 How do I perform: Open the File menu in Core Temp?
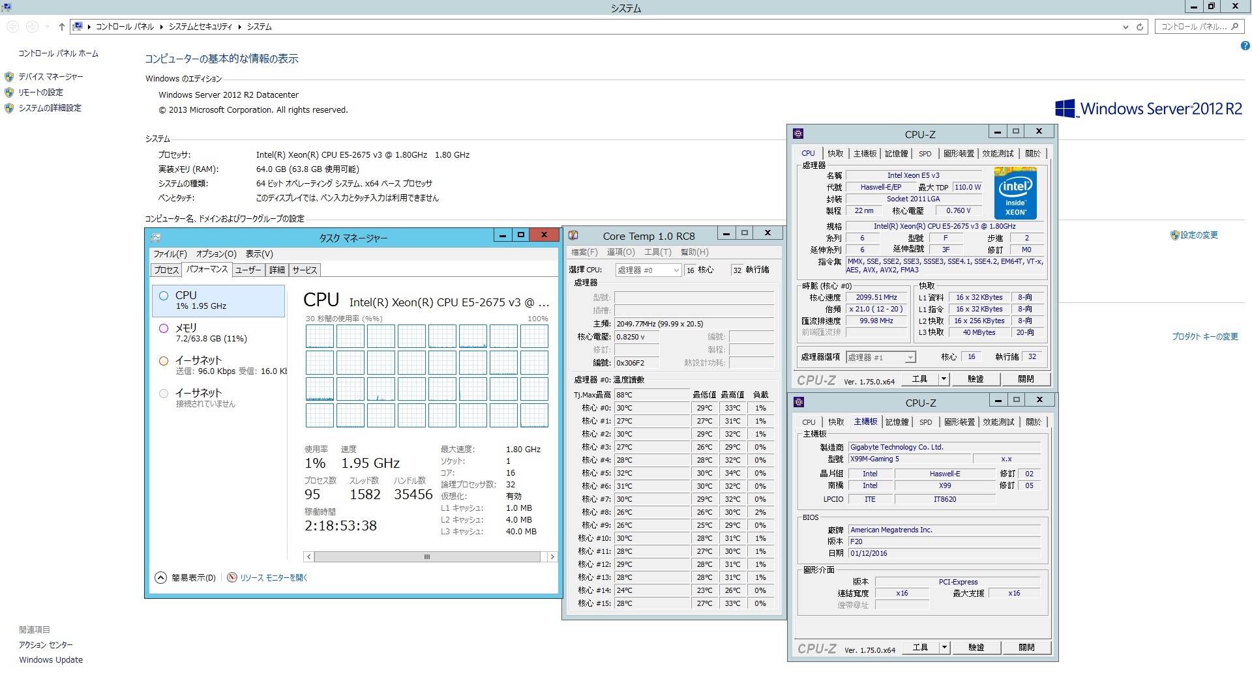[x=584, y=253]
